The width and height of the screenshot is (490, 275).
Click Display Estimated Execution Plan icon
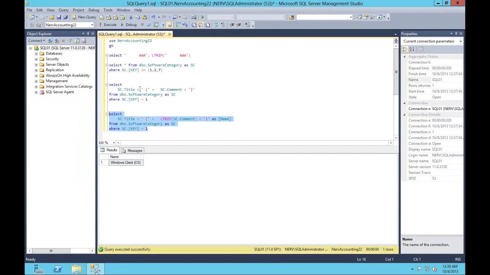coord(156,25)
